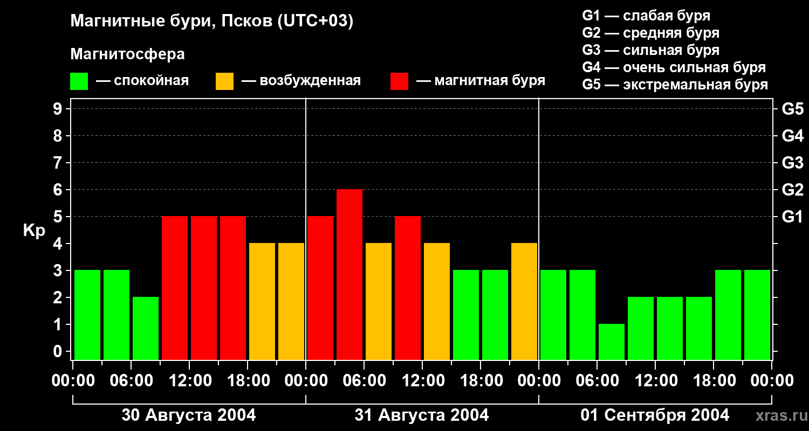Click the "— спокойная" legend label
The image size is (809, 431).
[x=142, y=81]
